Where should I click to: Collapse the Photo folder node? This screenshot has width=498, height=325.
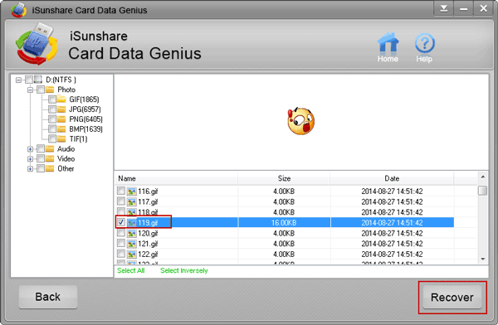tap(31, 90)
